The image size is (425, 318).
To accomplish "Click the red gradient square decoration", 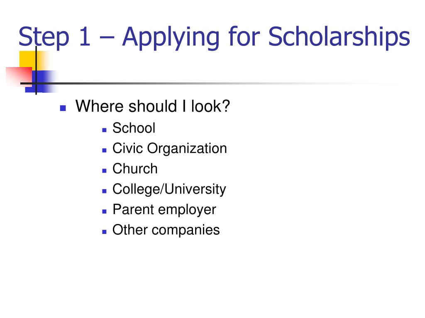I will click(x=19, y=76).
